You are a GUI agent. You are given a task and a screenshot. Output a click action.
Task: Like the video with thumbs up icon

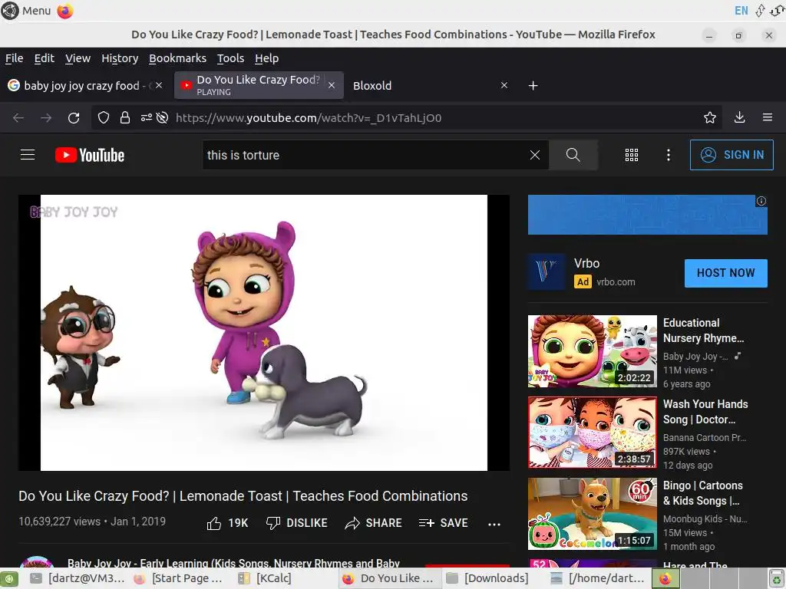pyautogui.click(x=214, y=523)
